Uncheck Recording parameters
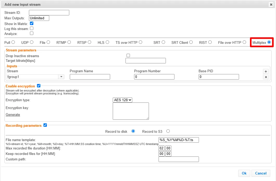 pos(45,125)
